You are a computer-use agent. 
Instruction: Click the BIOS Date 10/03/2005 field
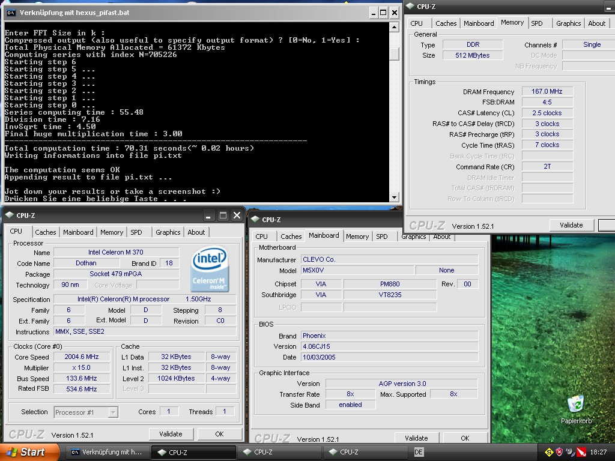(x=389, y=357)
